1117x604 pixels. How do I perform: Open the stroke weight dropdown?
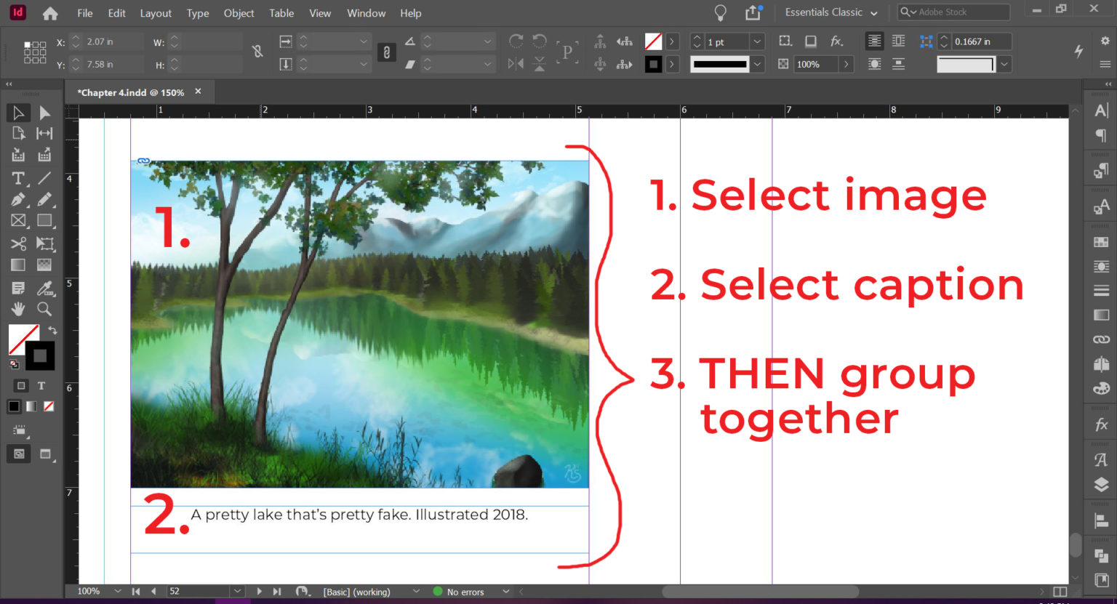(x=757, y=41)
